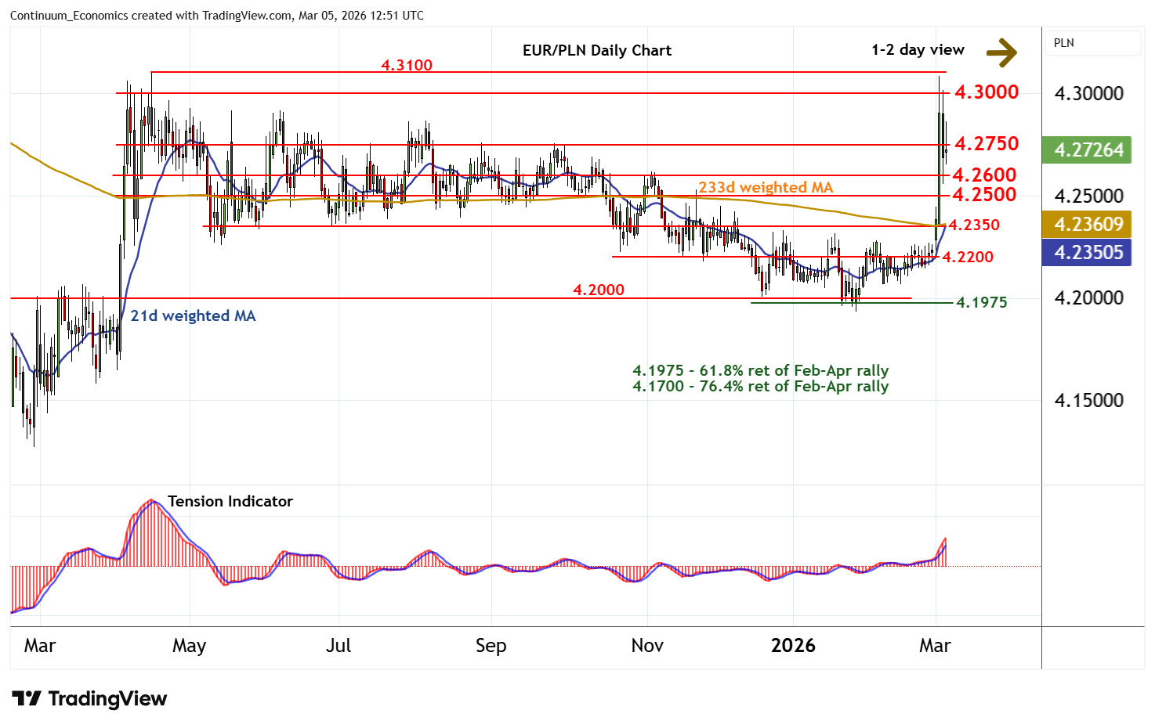Click the 1-2 day view label

coord(918,50)
